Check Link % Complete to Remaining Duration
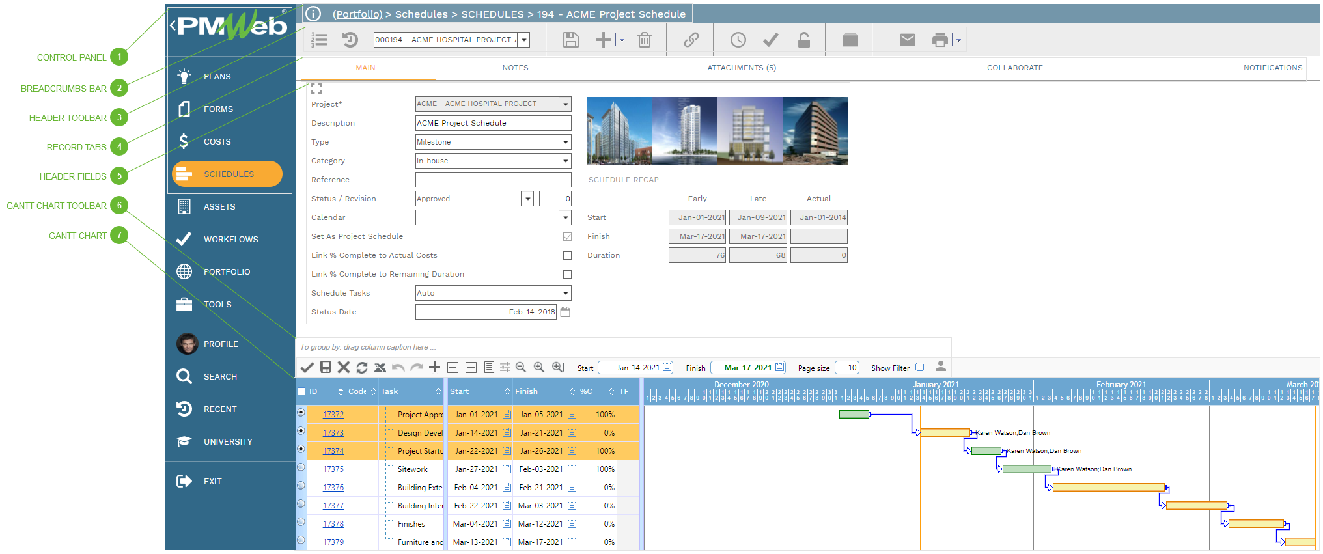Image resolution: width=1323 pixels, height=554 pixels. coord(567,275)
